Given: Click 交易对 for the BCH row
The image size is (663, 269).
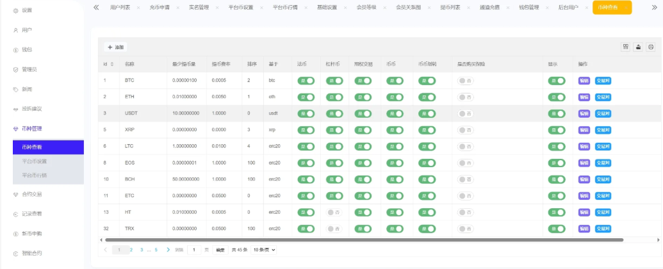Looking at the screenshot, I should coord(603,179).
